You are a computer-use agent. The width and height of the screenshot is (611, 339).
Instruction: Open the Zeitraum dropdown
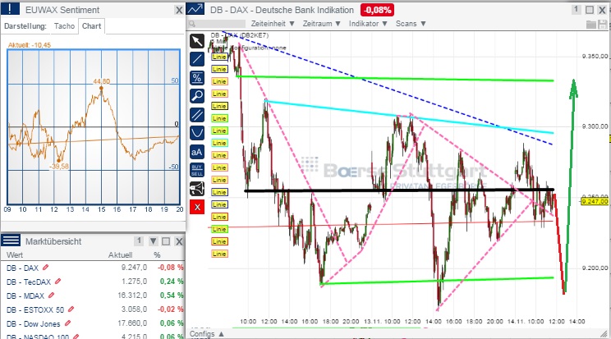pos(322,24)
